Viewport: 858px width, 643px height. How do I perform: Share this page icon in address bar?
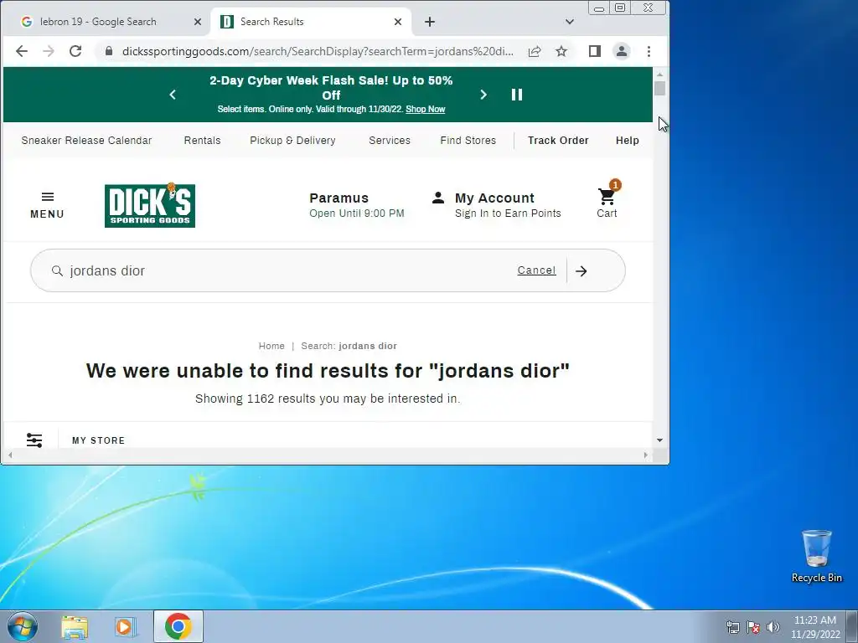coord(535,51)
